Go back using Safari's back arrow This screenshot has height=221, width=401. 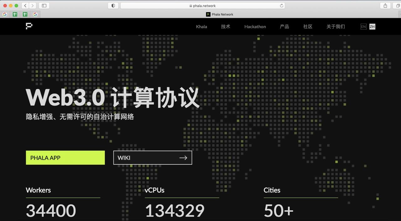tap(25, 6)
